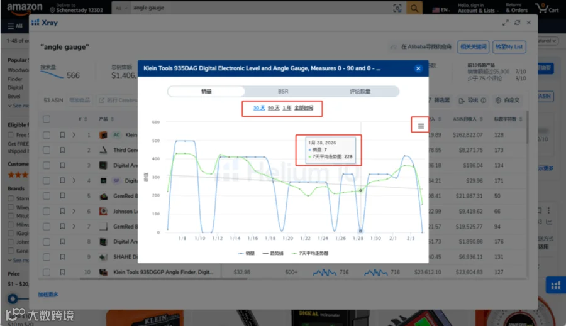Open the Helium 10 floating widget button
The height and width of the screenshot is (326, 566).
coord(556,286)
